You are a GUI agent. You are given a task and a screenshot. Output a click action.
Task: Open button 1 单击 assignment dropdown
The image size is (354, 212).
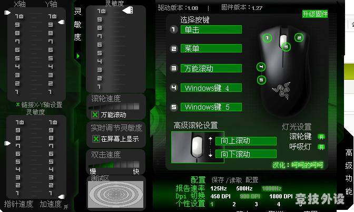(211, 29)
